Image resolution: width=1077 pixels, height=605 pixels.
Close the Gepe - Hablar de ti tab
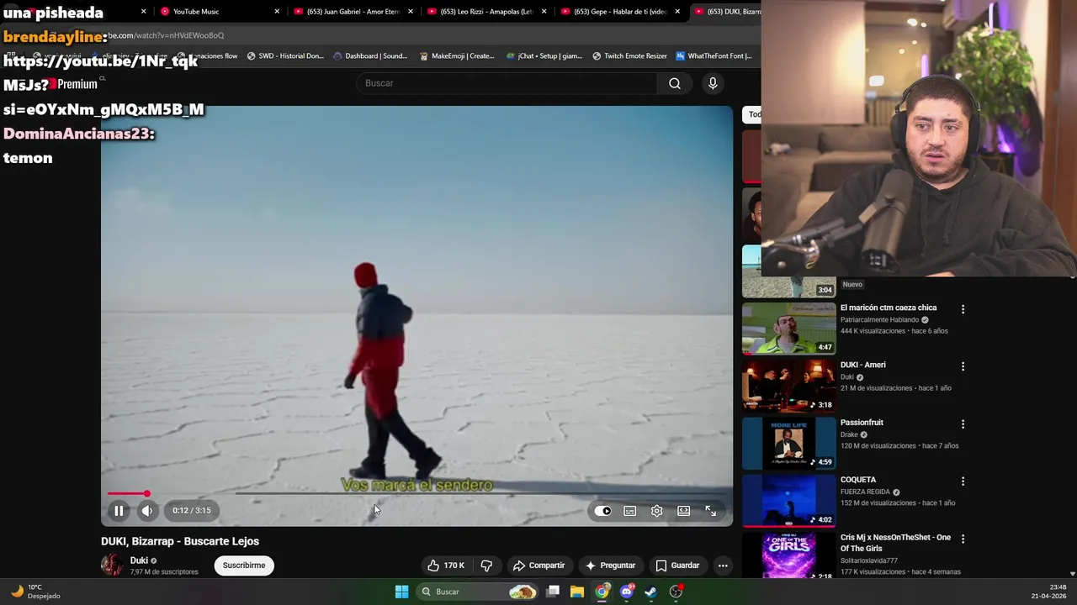point(677,12)
